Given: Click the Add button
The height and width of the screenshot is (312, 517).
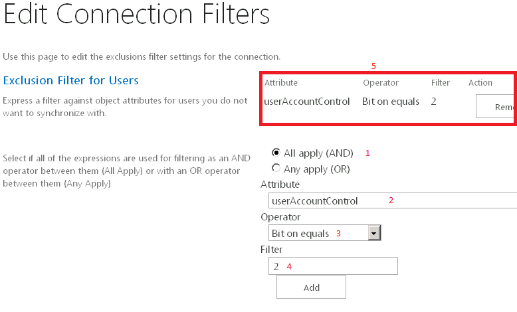Looking at the screenshot, I should tap(311, 287).
